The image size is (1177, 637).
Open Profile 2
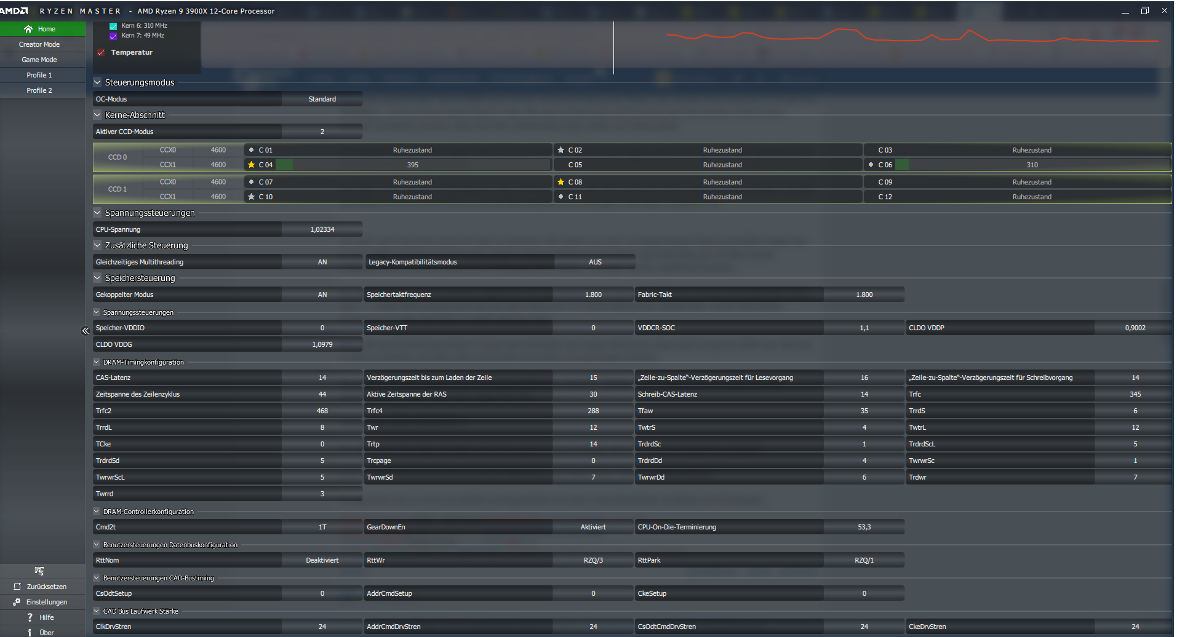(x=42, y=90)
